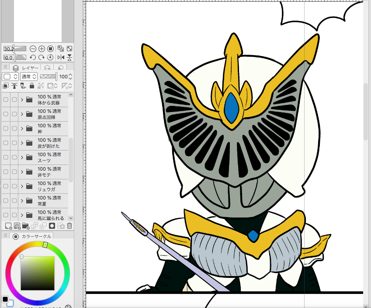
Task: Create a layer mask
Action: [52, 226]
